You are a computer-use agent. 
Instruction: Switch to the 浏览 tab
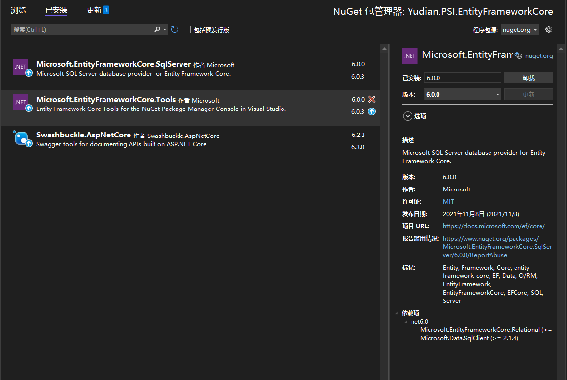coord(18,10)
